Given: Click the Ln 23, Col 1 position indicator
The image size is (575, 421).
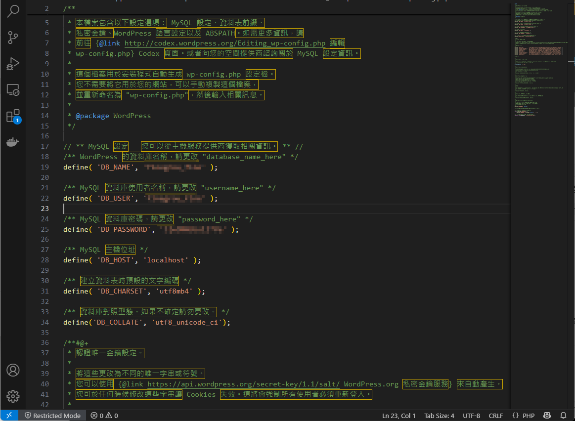Looking at the screenshot, I should coord(398,416).
